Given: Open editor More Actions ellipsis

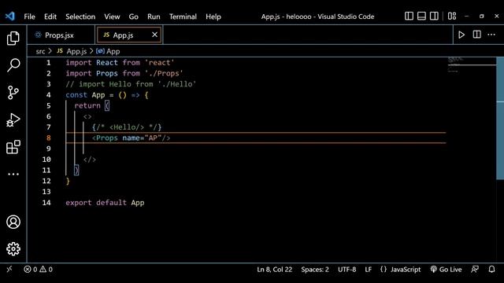Looking at the screenshot, I should click(491, 35).
